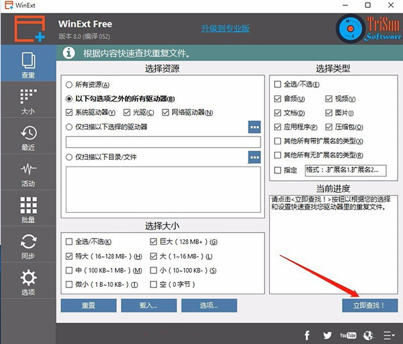Toggle 全选/不选(E) type checkbox
The image size is (403, 344).
[x=277, y=85]
